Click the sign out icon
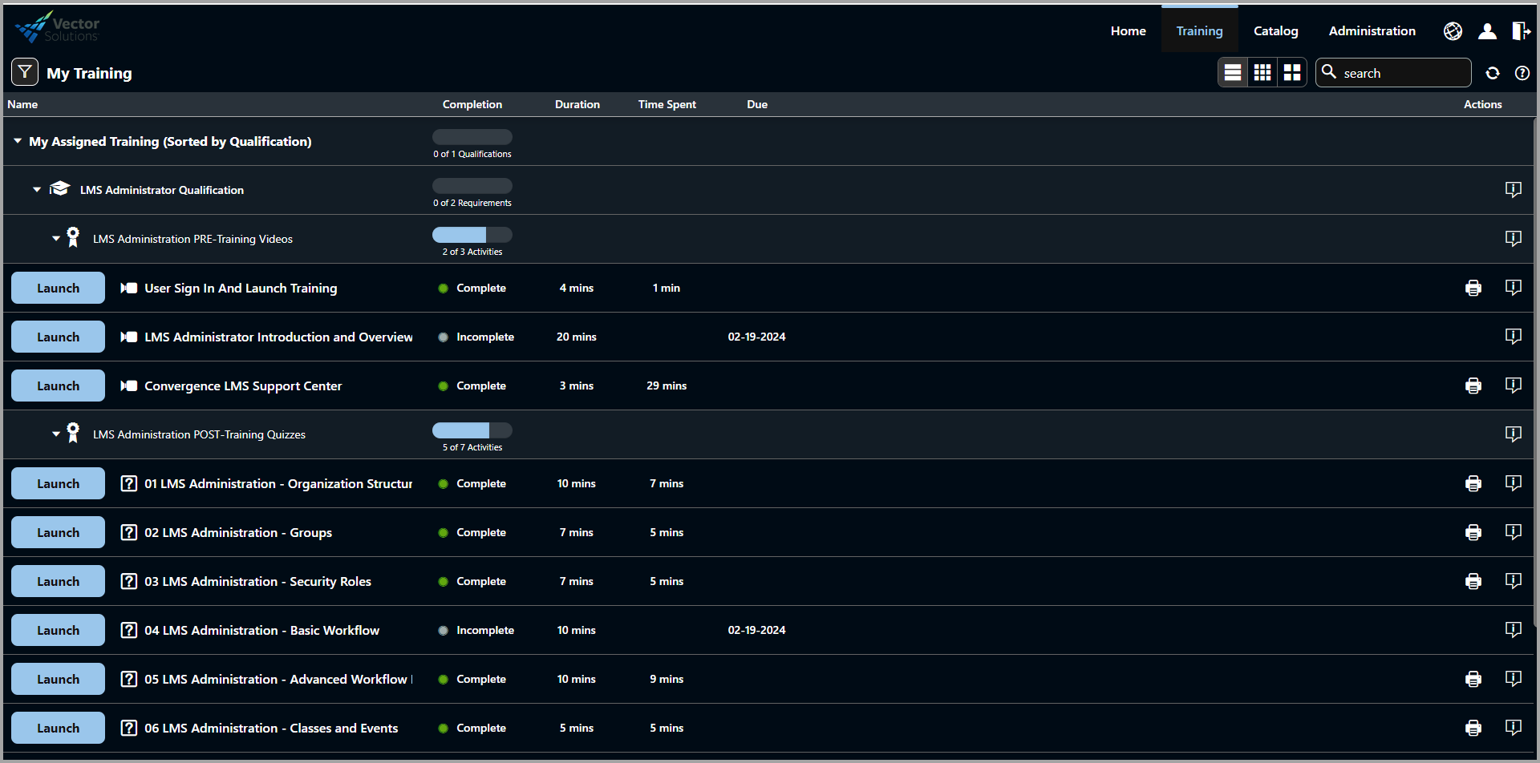The image size is (1540, 763). tap(1520, 31)
